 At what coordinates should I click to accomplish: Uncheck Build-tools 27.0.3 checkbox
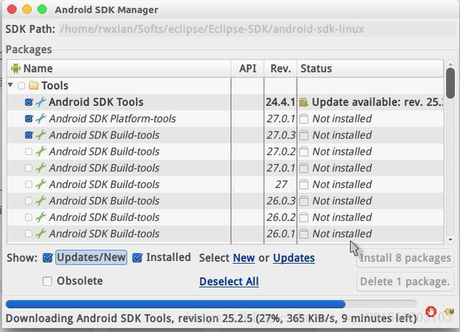pos(29,135)
